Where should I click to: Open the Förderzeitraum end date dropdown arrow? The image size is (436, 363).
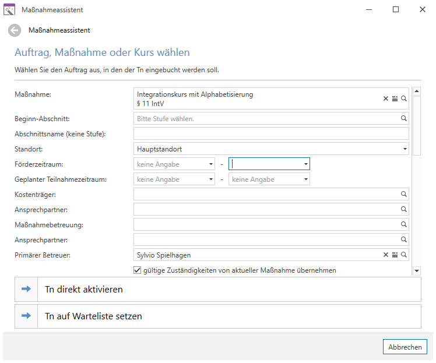pos(306,164)
